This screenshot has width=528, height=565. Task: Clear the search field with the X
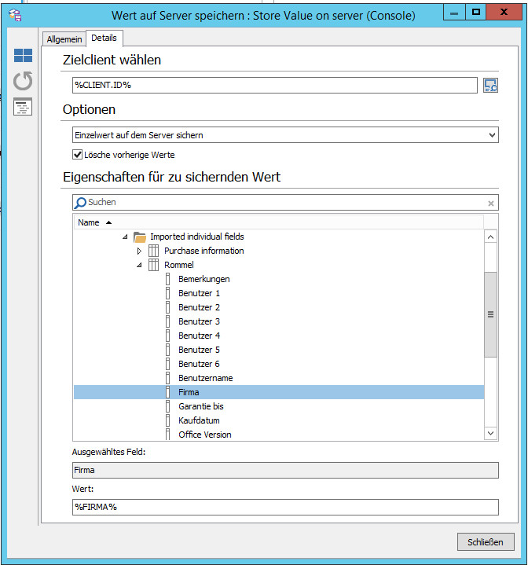click(491, 204)
